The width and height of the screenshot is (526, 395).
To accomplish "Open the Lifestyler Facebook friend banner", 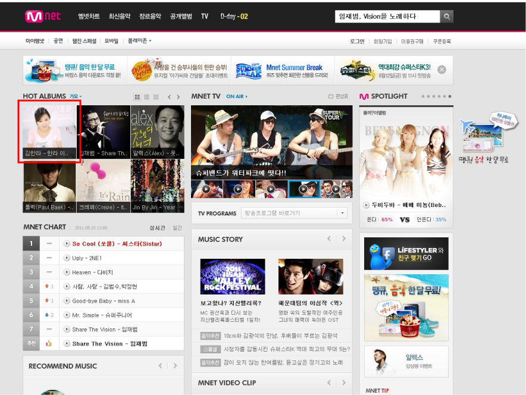I will 406,254.
